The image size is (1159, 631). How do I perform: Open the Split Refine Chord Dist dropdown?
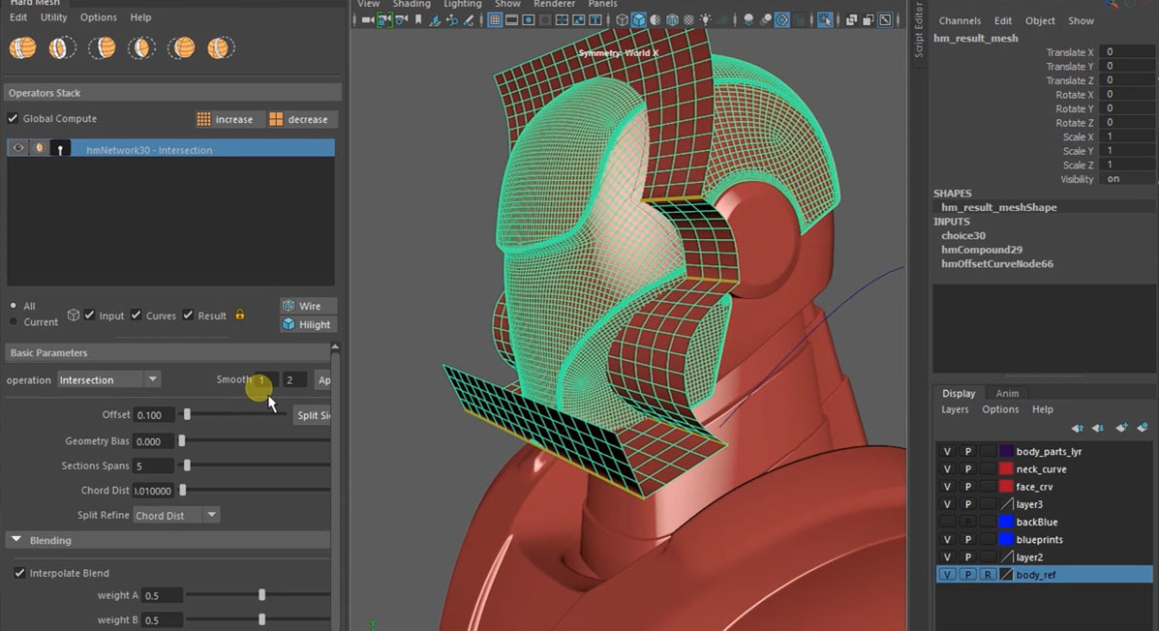[211, 515]
